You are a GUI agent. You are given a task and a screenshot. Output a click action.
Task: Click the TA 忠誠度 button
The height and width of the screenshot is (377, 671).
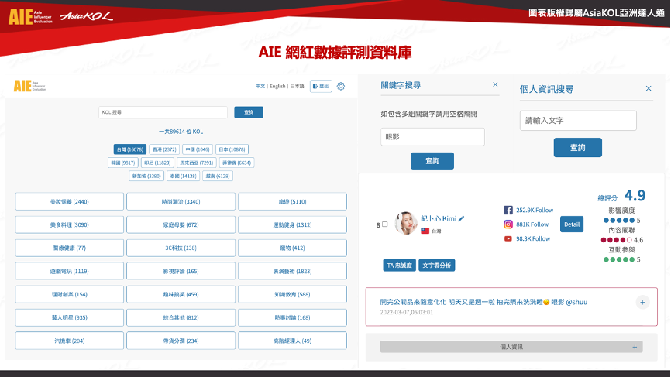click(x=399, y=266)
